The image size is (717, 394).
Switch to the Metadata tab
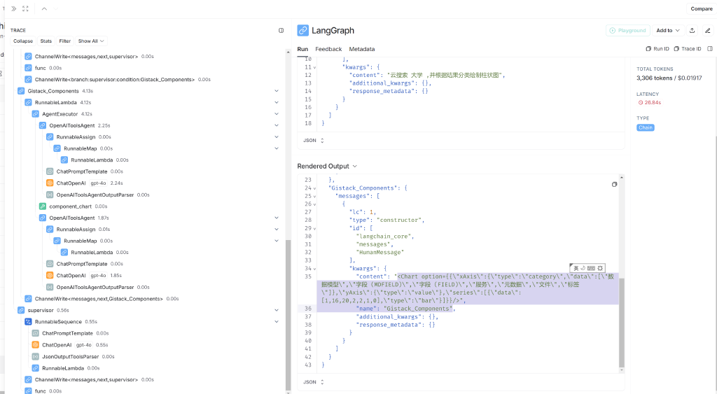pos(362,49)
